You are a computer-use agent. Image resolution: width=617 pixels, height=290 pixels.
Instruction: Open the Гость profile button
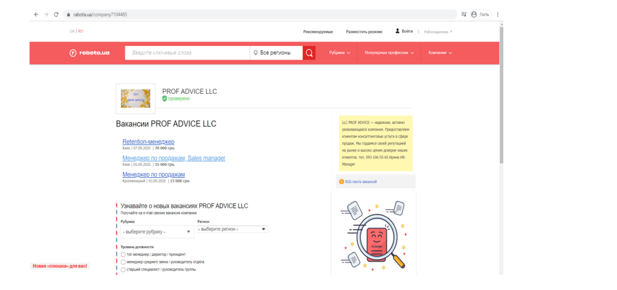pos(480,14)
